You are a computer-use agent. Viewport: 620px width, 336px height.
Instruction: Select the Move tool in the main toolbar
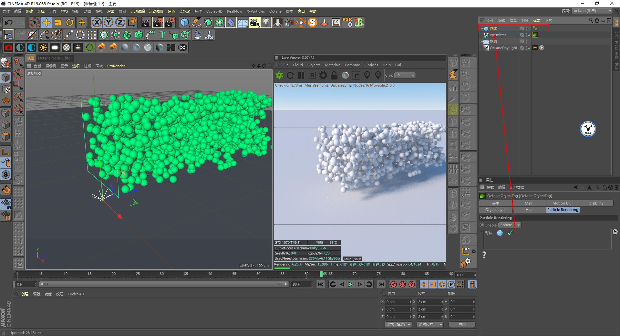[46, 22]
